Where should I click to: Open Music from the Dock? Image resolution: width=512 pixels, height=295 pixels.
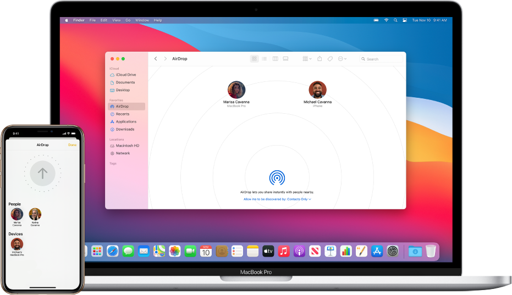(284, 251)
